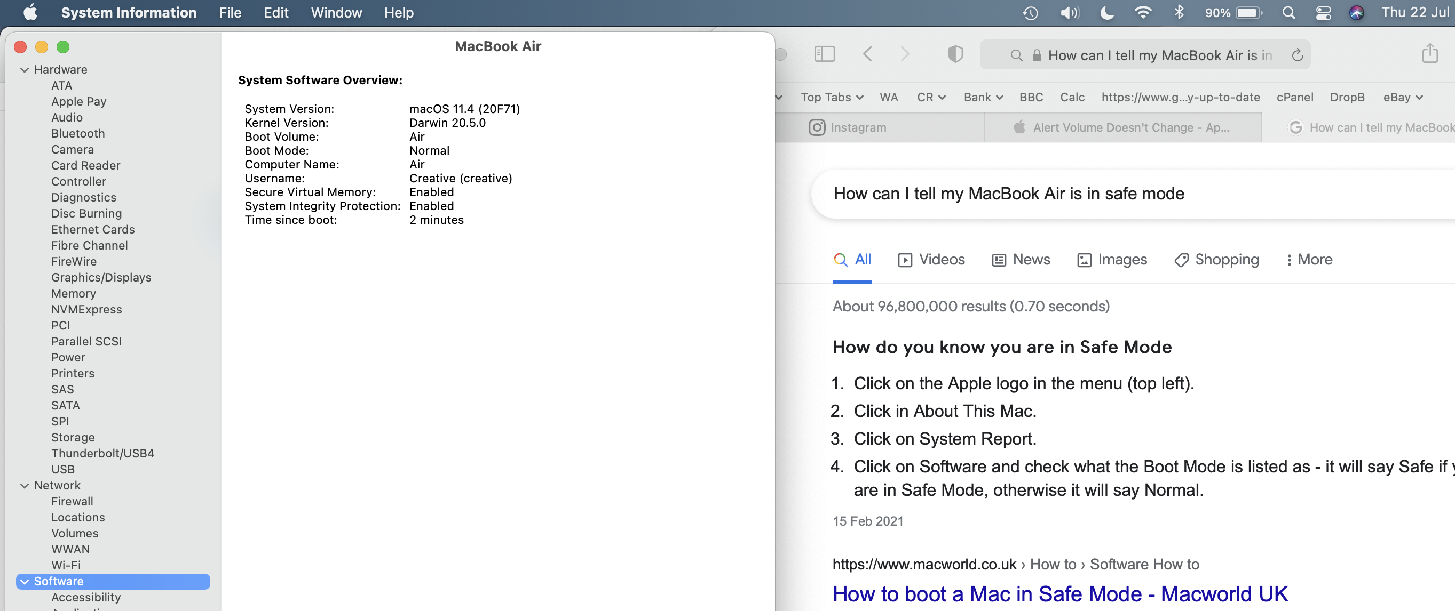Viewport: 1455px width, 611px height.
Task: Open the Bluetooth menu bar icon
Action: coord(1178,12)
